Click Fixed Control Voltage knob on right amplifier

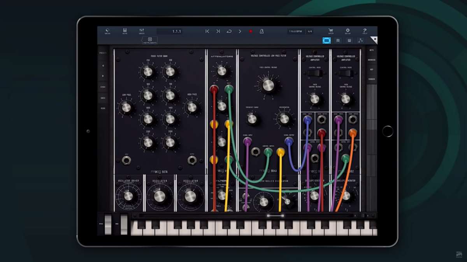point(345,99)
